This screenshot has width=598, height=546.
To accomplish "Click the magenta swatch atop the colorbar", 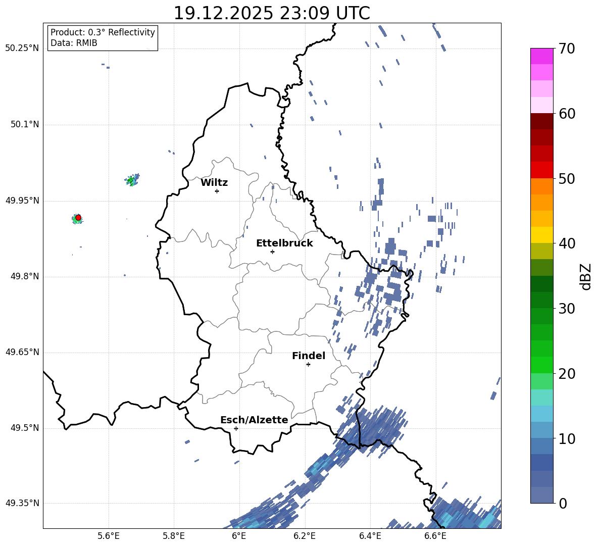I will coord(542,57).
